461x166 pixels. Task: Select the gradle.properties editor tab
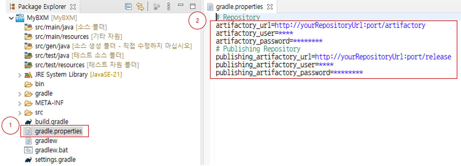coord(240,7)
